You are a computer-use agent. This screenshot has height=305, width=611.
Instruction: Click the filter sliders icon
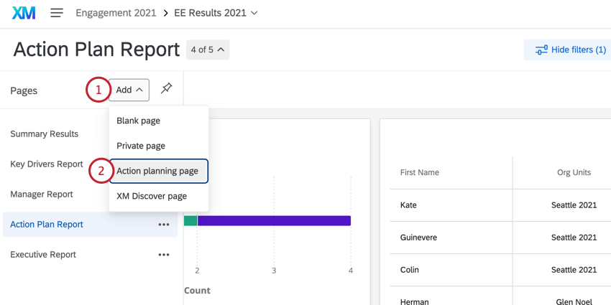click(541, 50)
